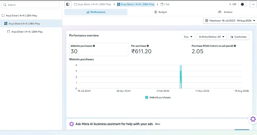The width and height of the screenshot is (257, 135).
Task: Click the folder icon in sidebar campaign row
Action: 3,15
